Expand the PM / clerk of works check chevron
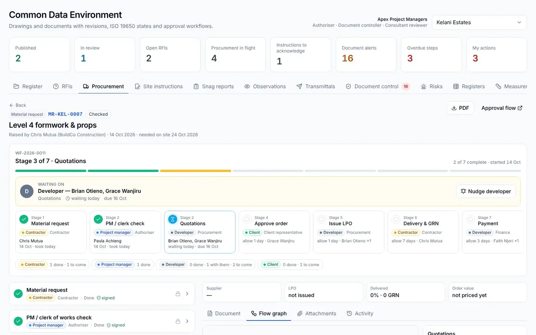The width and height of the screenshot is (536, 335). [x=187, y=321]
